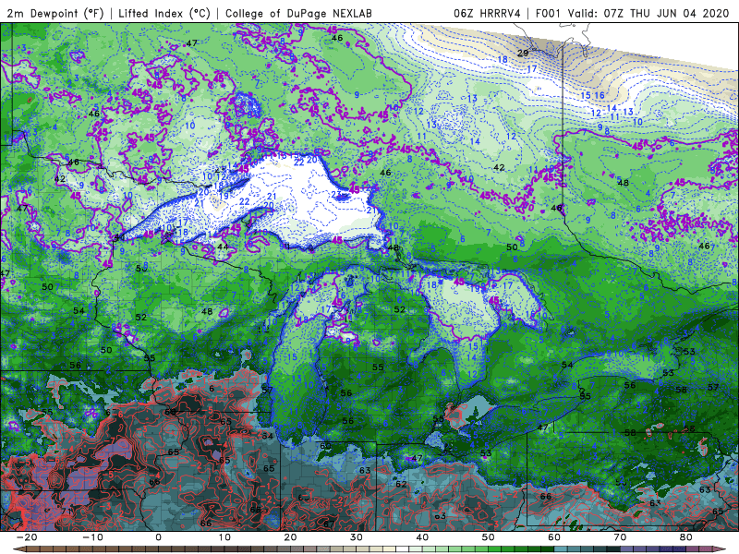The height and width of the screenshot is (554, 739).
Task: Click the "2m Dewpoint (°F)" title text
Action: pyautogui.click(x=55, y=13)
